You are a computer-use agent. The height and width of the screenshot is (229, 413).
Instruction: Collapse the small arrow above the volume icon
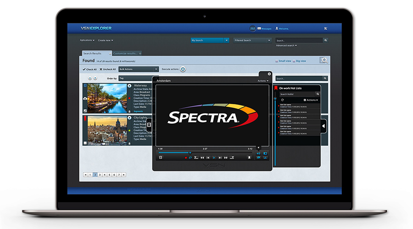tap(258, 148)
